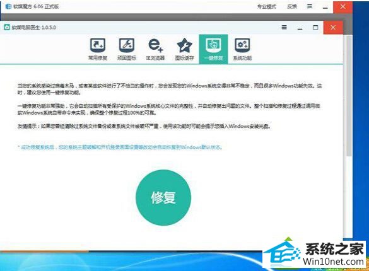The height and width of the screenshot is (271, 369).
Task: Click 专业模式 in 软媒魔方 title bar
Action: (x=267, y=7)
